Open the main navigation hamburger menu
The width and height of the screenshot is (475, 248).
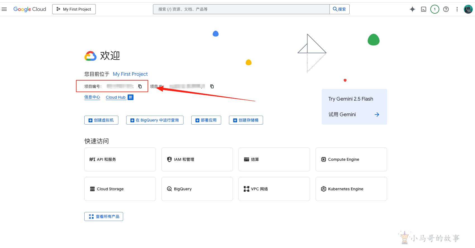4,9
